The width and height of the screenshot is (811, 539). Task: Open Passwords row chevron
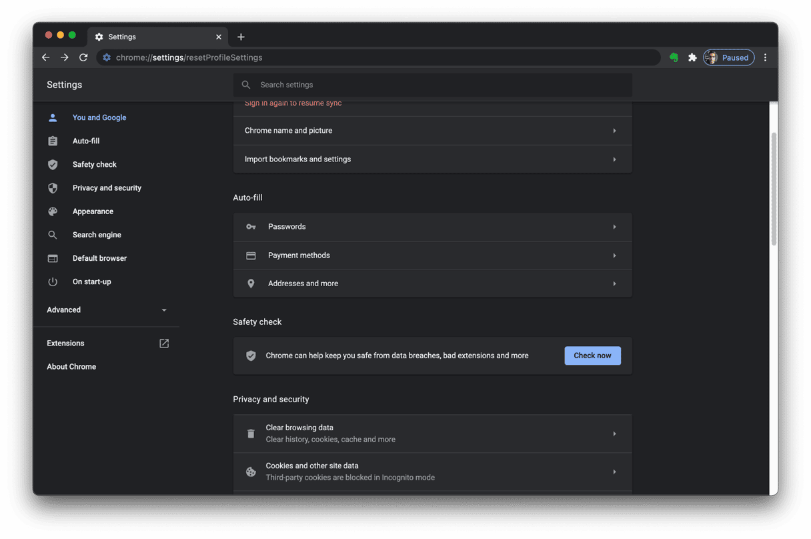(614, 227)
